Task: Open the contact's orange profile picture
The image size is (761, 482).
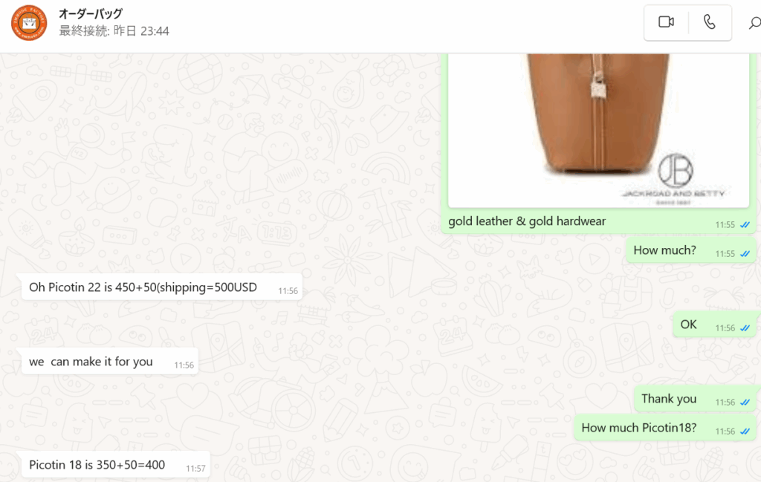Action: 29,23
